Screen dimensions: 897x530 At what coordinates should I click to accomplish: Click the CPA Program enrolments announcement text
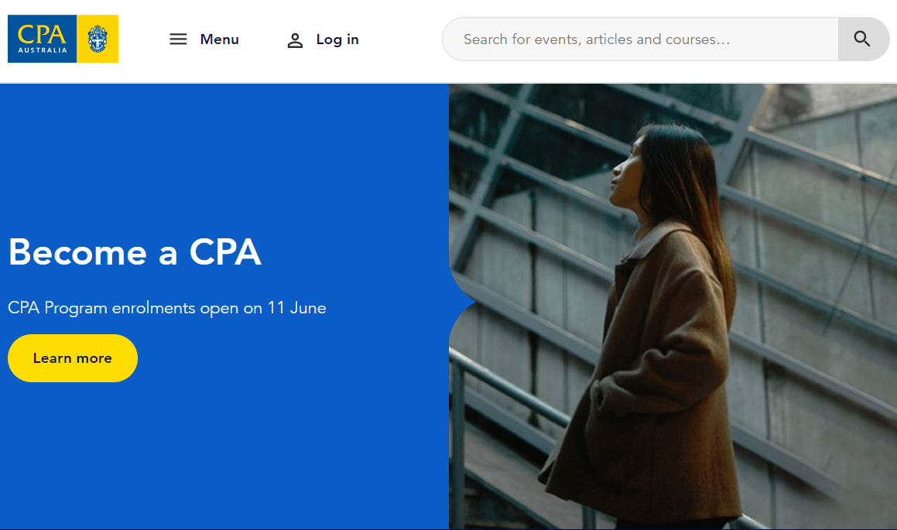(x=166, y=307)
